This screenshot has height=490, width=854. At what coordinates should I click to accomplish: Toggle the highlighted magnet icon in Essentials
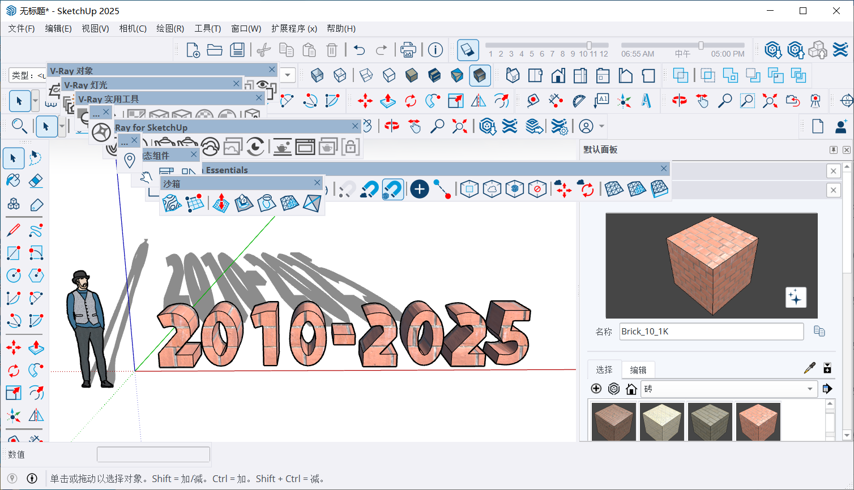click(x=392, y=188)
